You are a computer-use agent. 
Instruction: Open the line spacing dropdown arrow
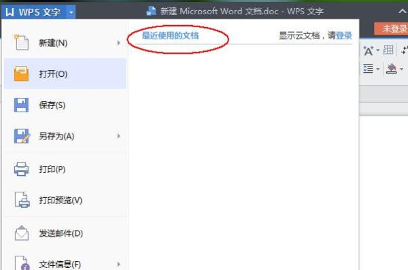[378, 69]
